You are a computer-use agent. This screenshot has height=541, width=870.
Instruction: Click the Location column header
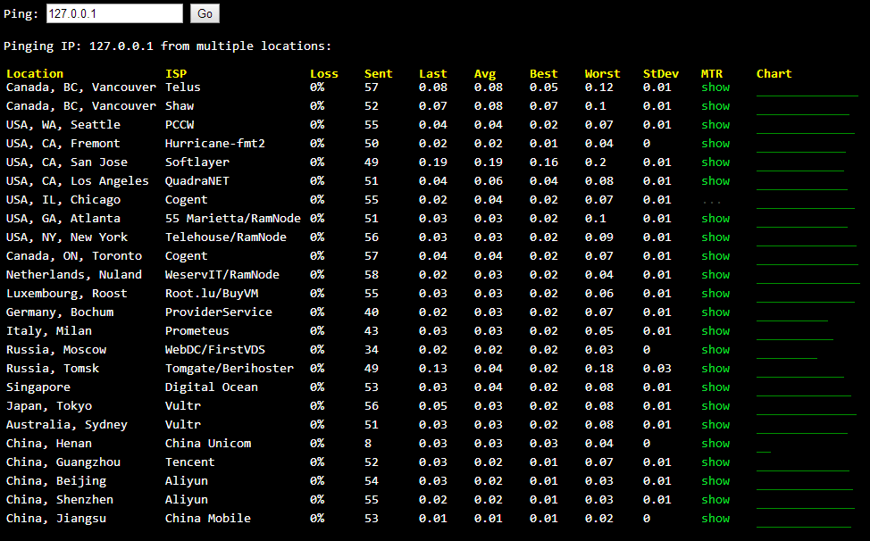[x=35, y=74]
